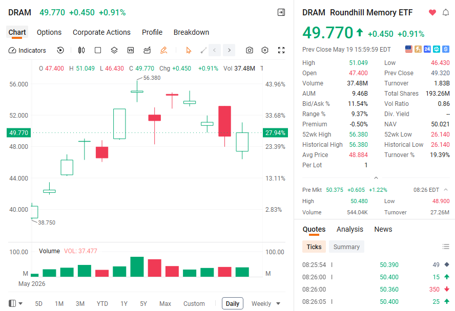Image resolution: width=455 pixels, height=311 pixels.
Task: Open the VS compare tool
Action: pos(131,50)
